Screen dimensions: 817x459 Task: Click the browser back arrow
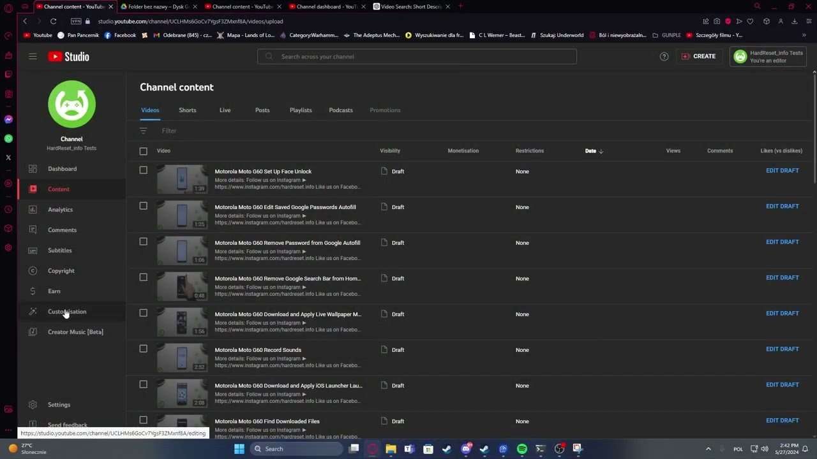click(x=25, y=21)
